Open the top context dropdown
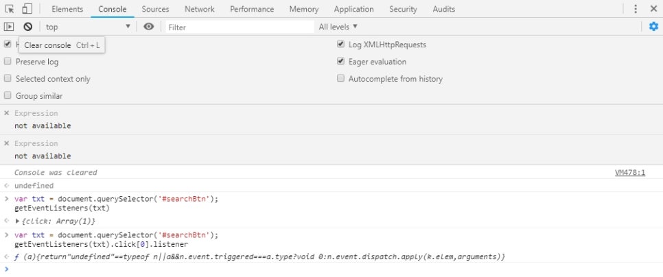The width and height of the screenshot is (663, 277). [88, 27]
